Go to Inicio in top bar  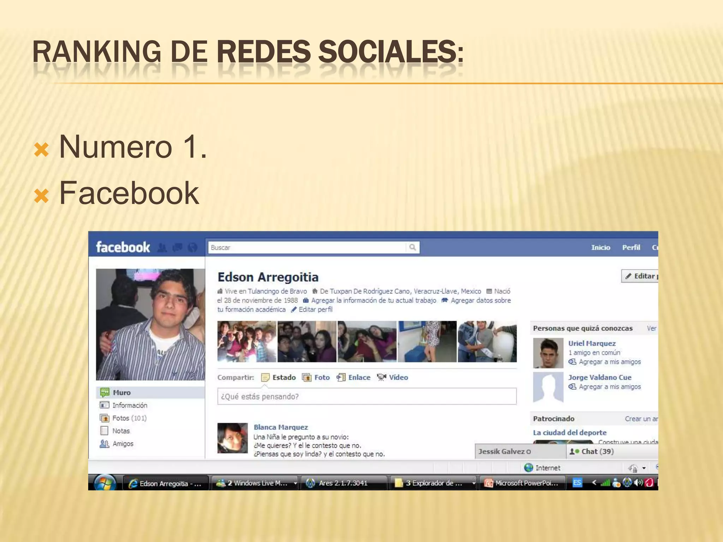click(x=600, y=247)
